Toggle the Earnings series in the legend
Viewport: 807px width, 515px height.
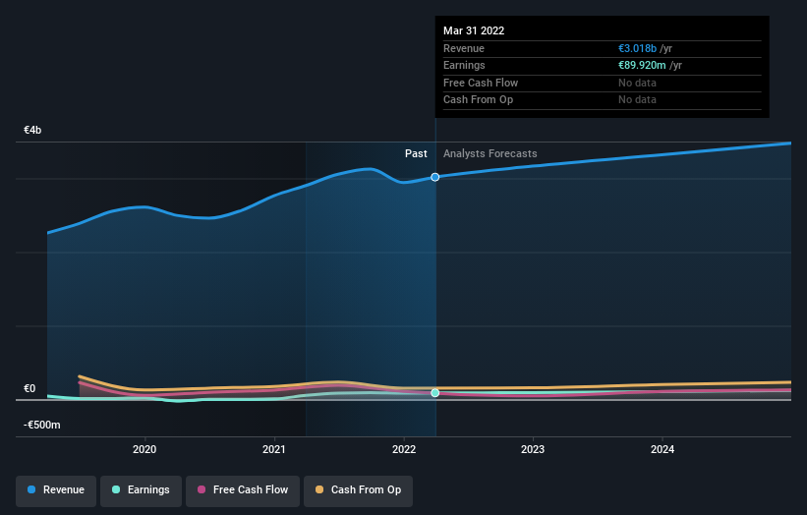tap(141, 489)
